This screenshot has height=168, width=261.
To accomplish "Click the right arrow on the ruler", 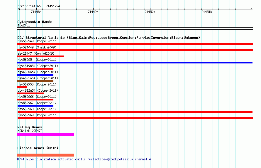I will point(252,9).
